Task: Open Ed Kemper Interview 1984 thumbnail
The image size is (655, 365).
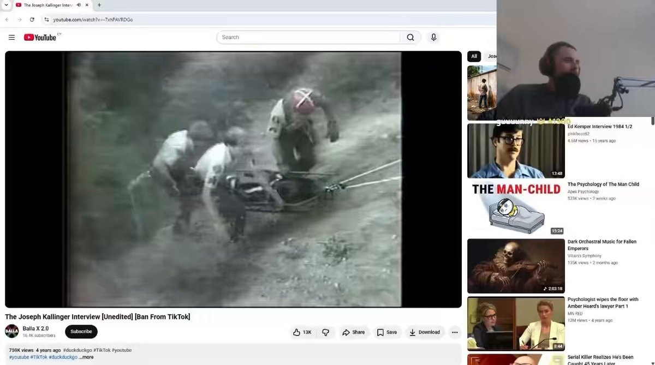Action: point(516,151)
